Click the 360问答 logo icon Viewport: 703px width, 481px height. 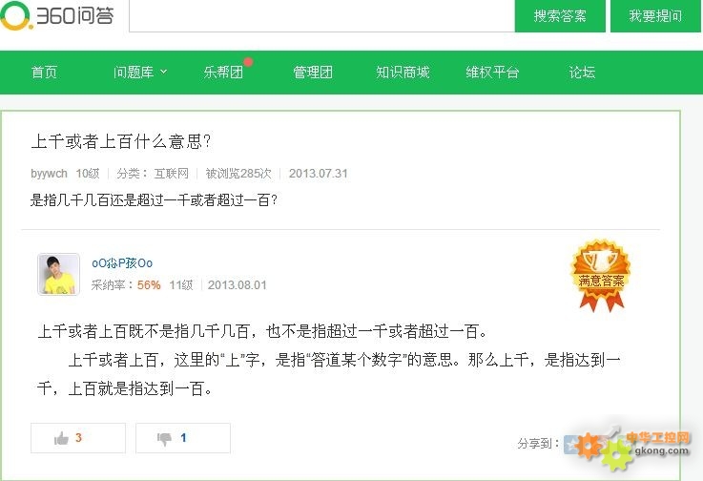click(x=16, y=15)
